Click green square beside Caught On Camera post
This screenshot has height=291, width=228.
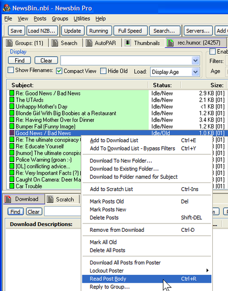(12, 179)
